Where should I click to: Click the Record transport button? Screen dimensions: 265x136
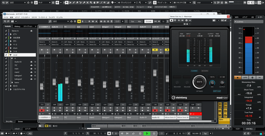(154, 133)
